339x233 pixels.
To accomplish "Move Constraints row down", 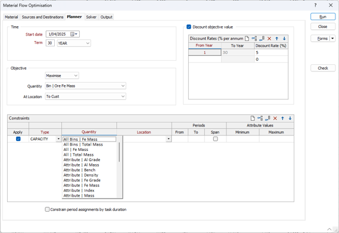I will (x=290, y=118).
